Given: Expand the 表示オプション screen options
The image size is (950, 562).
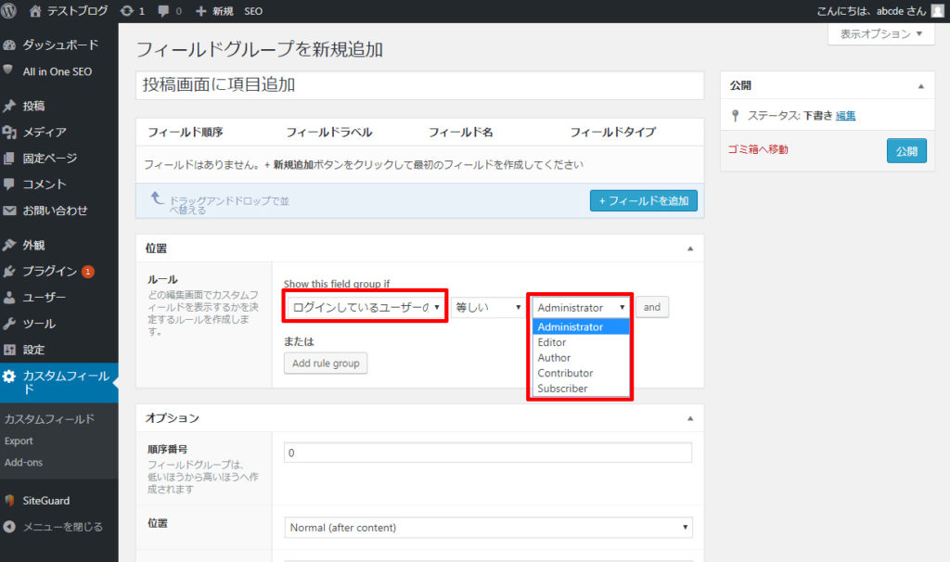Looking at the screenshot, I should pos(880,34).
